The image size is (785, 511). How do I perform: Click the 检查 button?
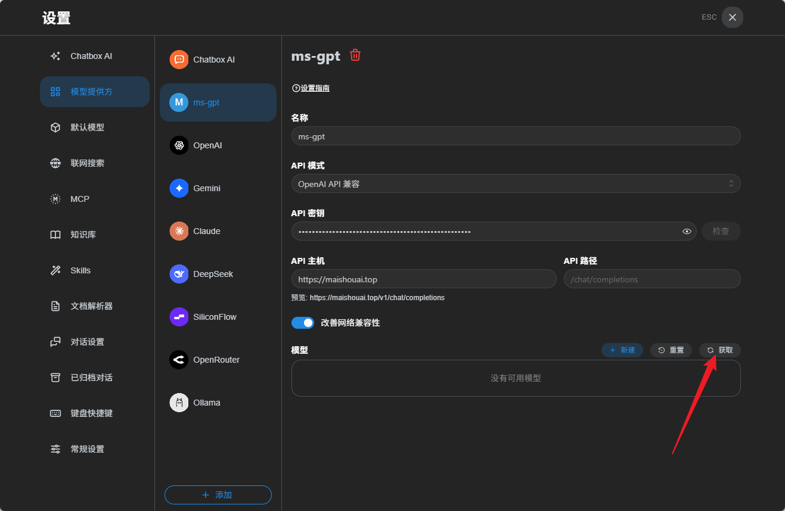pyautogui.click(x=721, y=231)
